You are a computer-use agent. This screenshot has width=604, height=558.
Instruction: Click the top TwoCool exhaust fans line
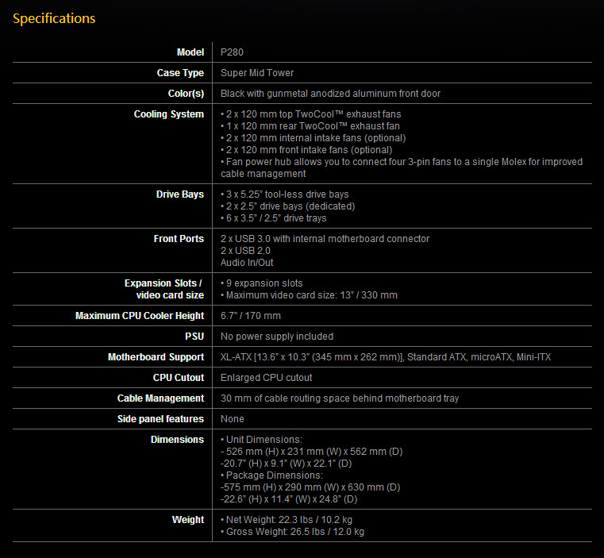pos(311,114)
